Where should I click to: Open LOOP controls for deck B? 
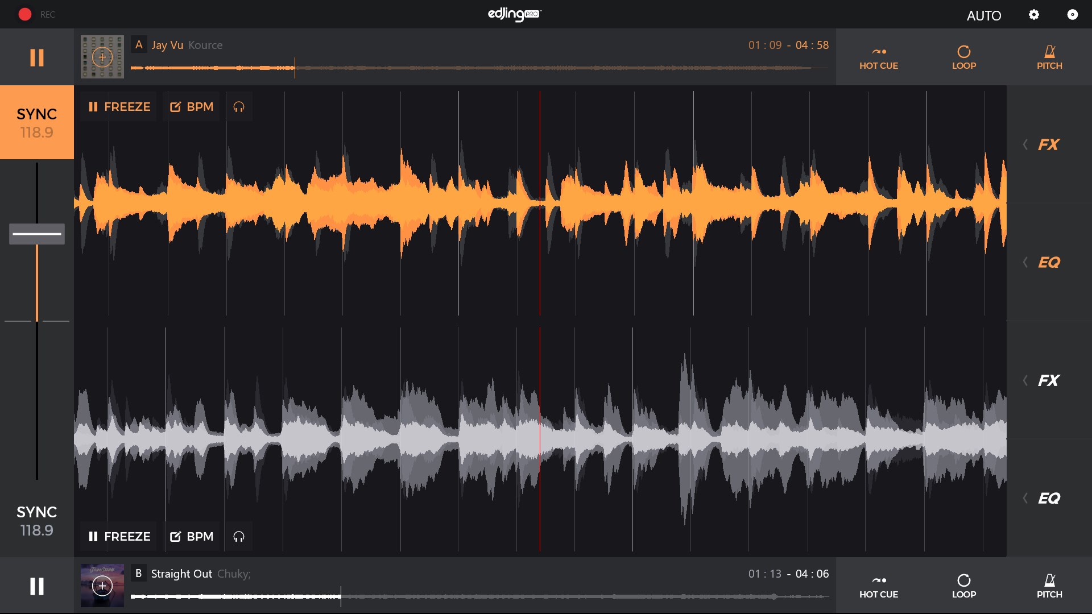tap(963, 586)
